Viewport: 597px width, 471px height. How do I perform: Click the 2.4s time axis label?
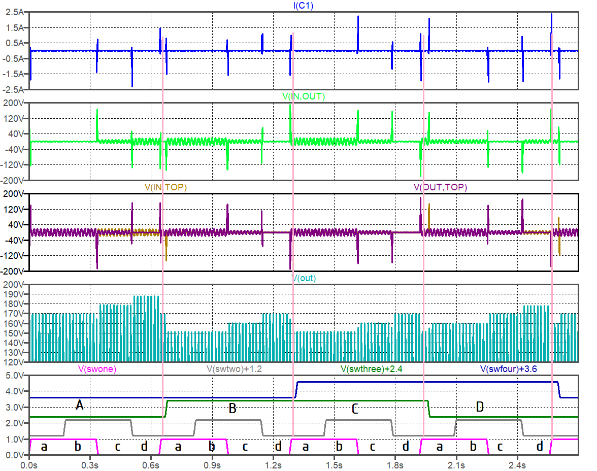coord(517,465)
